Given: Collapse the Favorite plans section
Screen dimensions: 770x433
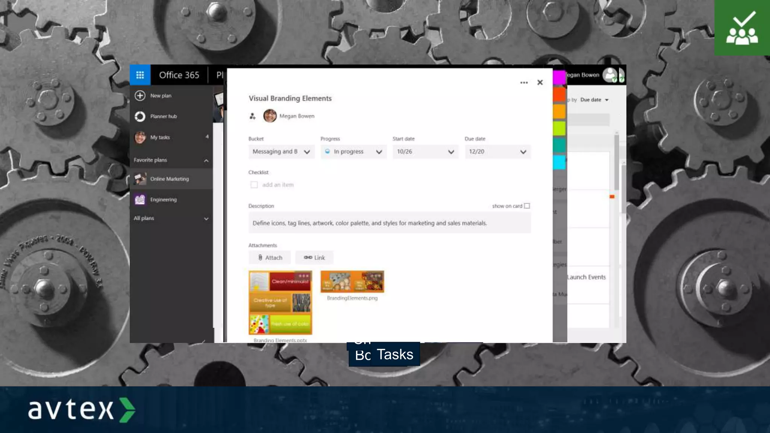Looking at the screenshot, I should [x=206, y=160].
